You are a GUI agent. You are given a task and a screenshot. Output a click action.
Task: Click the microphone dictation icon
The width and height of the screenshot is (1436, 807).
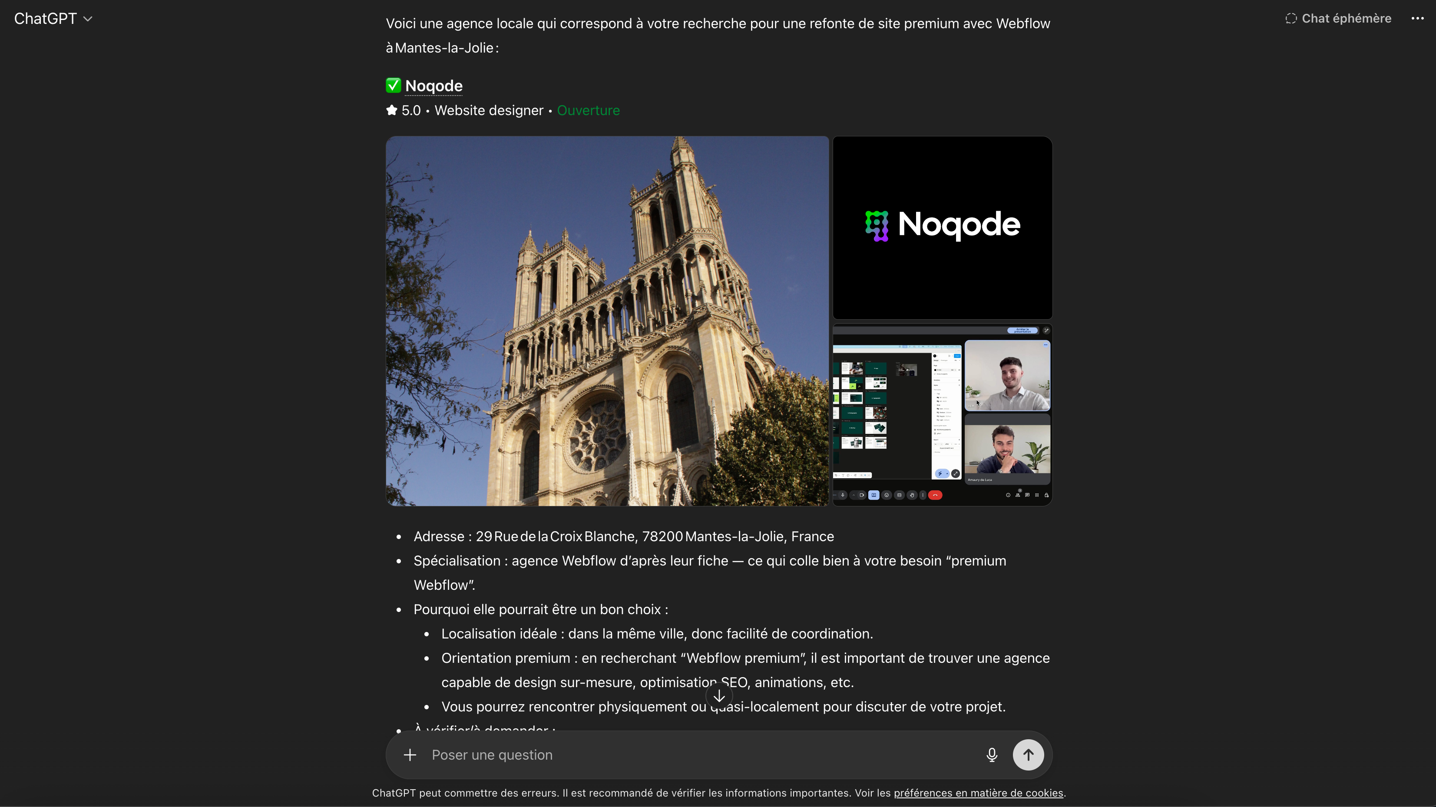pos(991,754)
